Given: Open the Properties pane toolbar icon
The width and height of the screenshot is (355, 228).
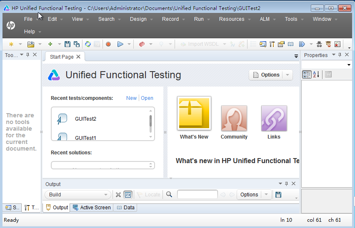Looking at the screenshot, I should point(281,44).
